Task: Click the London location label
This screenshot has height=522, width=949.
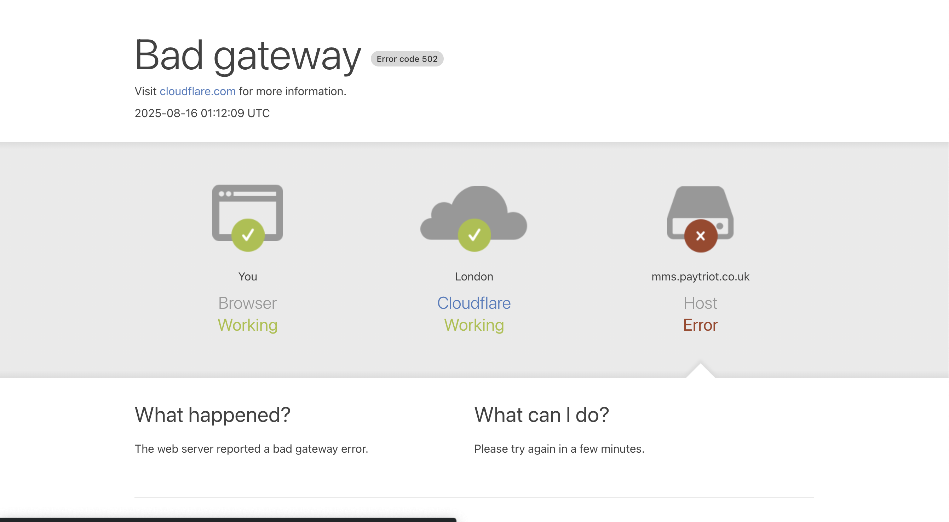Action: 474,277
